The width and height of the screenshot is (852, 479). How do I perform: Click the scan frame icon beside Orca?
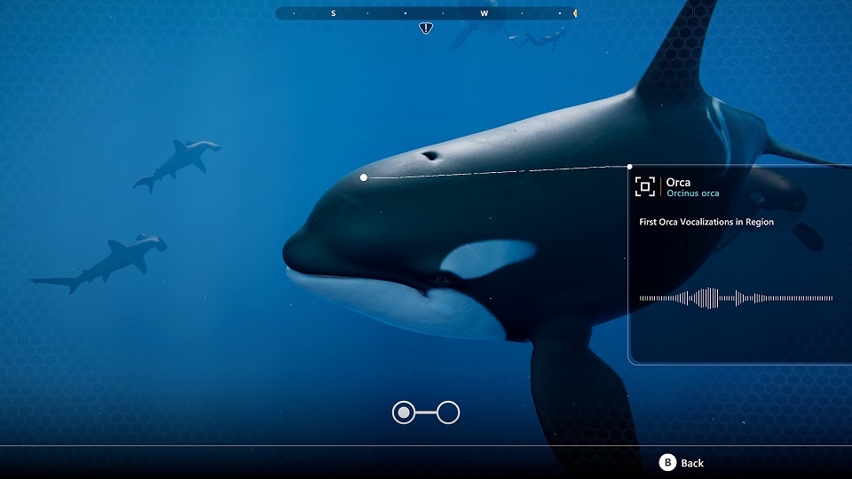pyautogui.click(x=645, y=186)
